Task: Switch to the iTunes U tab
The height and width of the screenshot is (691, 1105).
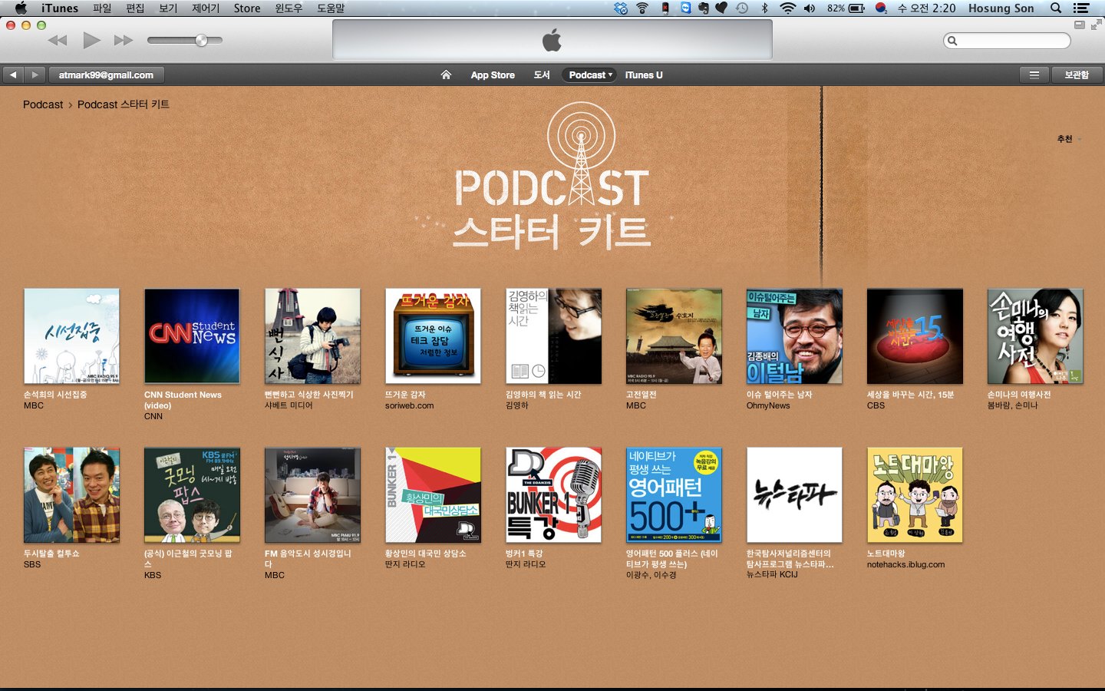Action: tap(643, 74)
